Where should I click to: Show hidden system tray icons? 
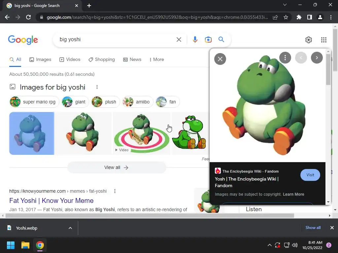(x=269, y=245)
